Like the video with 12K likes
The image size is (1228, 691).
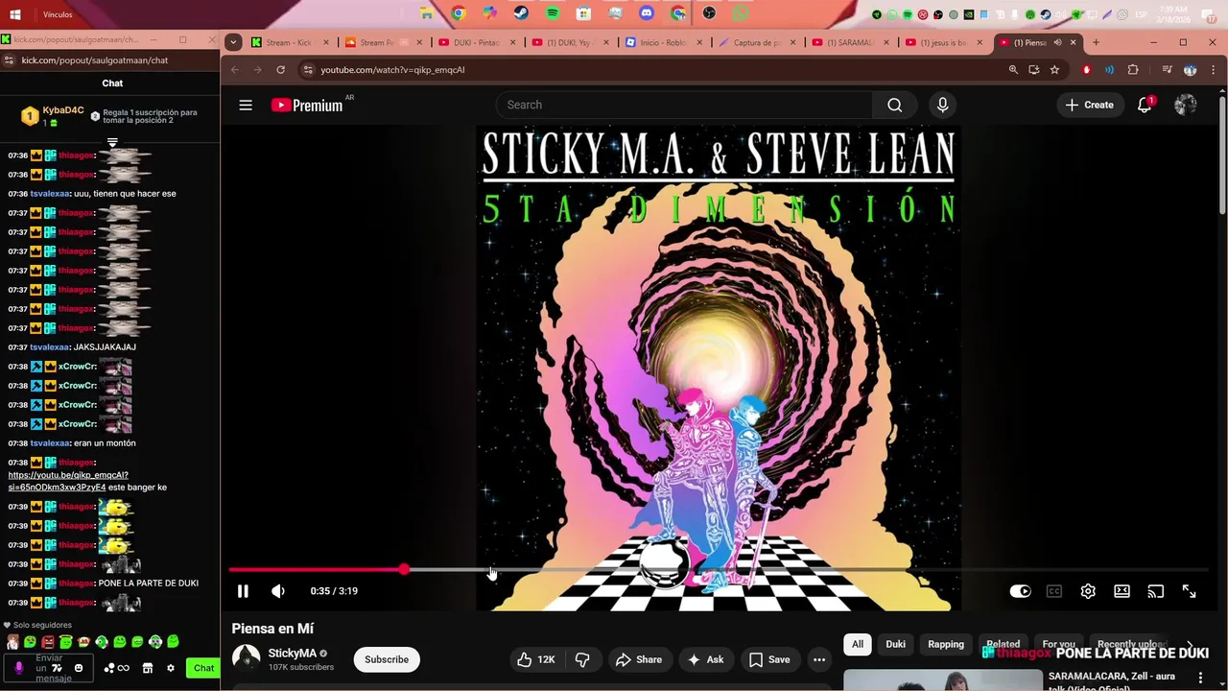[x=536, y=659]
